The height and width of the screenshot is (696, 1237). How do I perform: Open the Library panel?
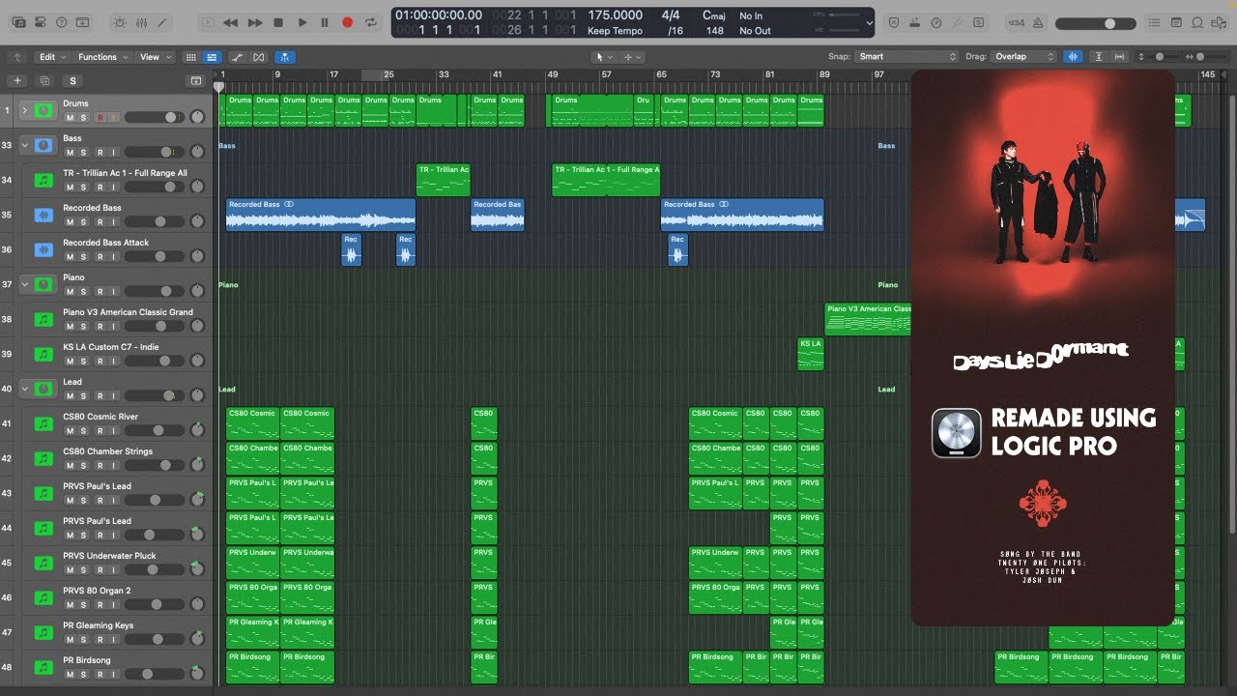[x=19, y=22]
